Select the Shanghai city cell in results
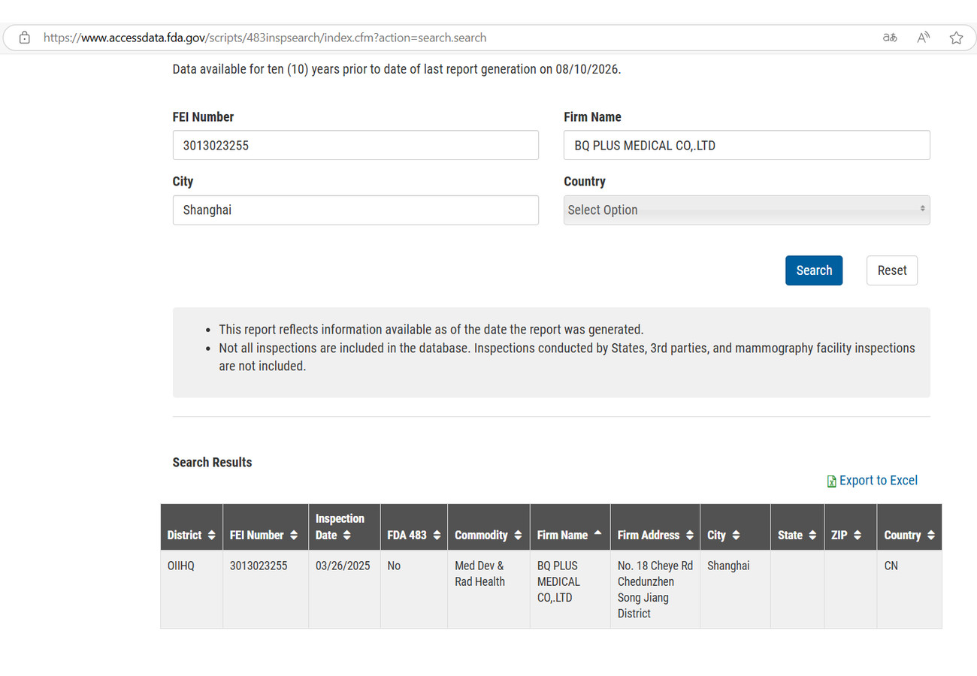This screenshot has width=977, height=676. click(735, 590)
